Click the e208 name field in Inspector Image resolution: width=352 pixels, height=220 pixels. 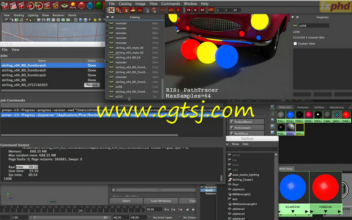(x=314, y=26)
